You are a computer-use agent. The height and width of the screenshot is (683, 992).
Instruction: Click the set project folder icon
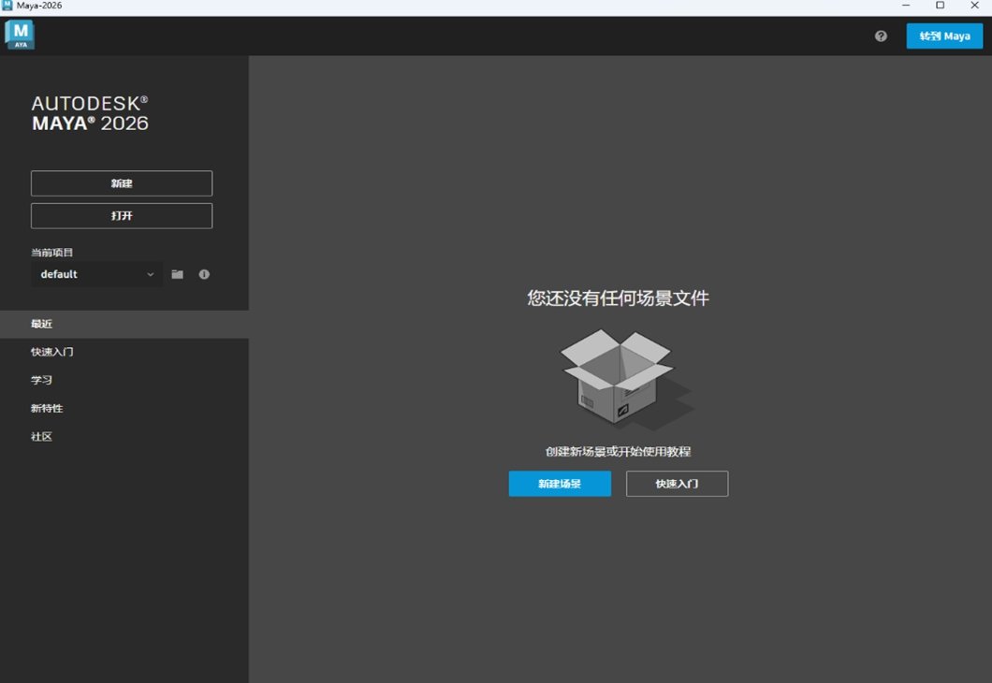[x=177, y=274]
